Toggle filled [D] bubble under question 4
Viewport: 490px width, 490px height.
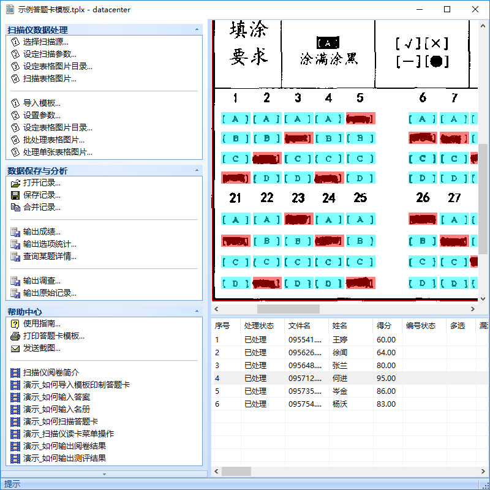[x=329, y=178]
